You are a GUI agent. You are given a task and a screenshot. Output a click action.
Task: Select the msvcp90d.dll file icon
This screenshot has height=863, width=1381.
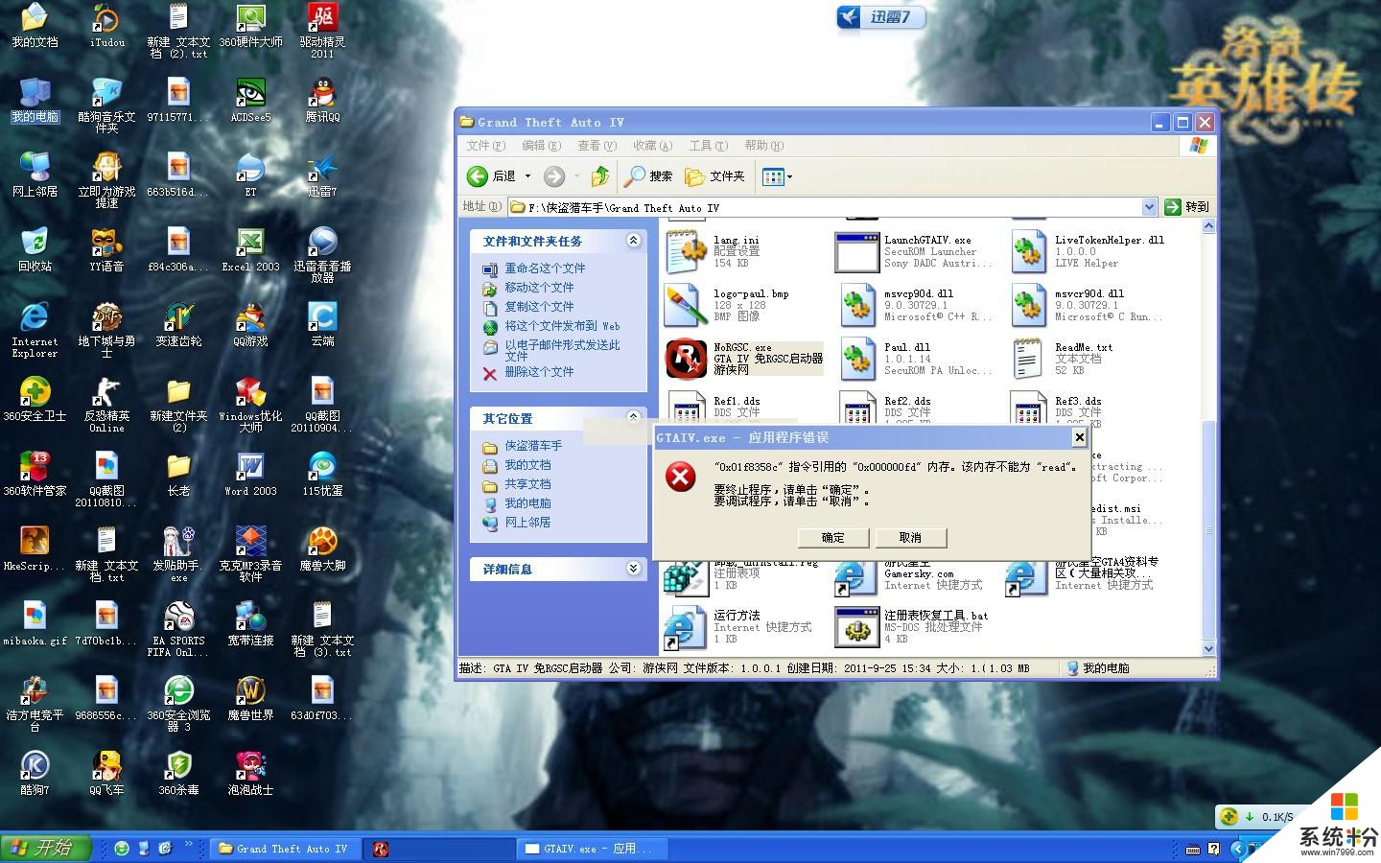coord(857,305)
